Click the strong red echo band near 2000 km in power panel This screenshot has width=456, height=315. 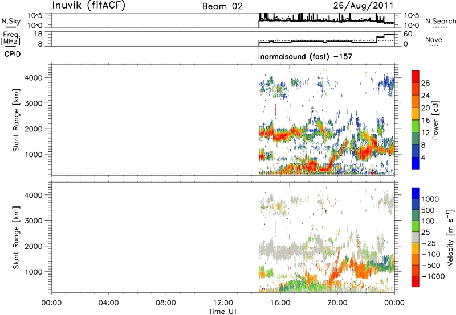point(279,135)
